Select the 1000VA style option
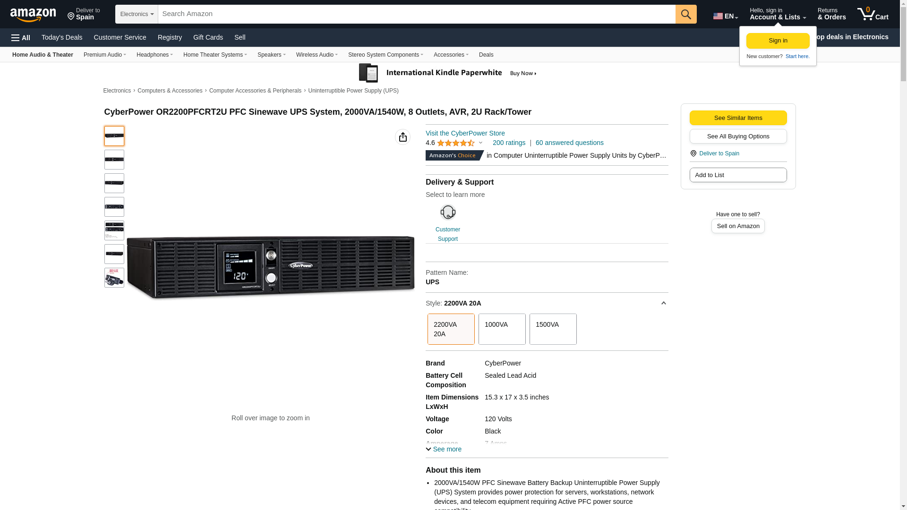 502,329
